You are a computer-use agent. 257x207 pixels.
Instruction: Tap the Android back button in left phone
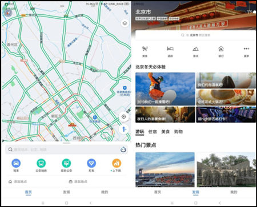[91, 203]
